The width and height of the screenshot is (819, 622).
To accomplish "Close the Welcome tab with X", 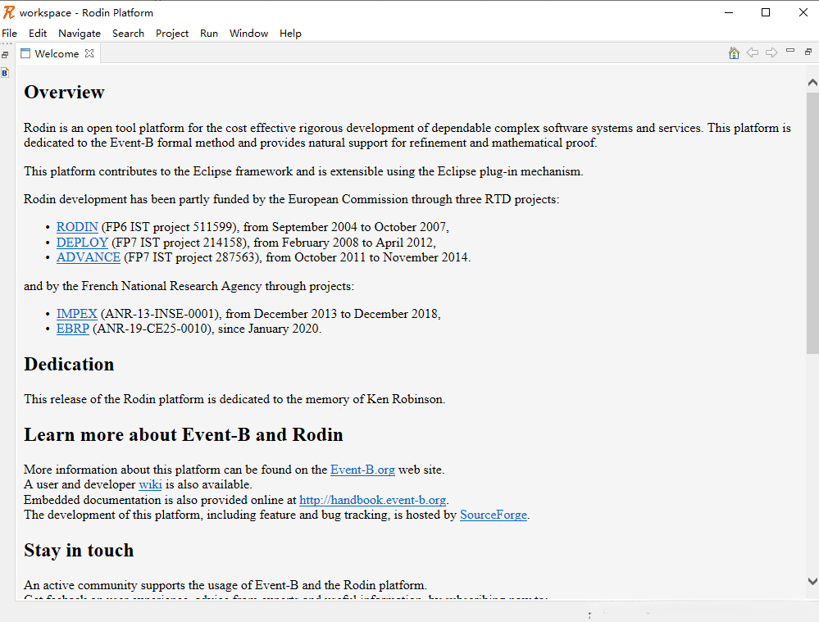I will click(90, 53).
